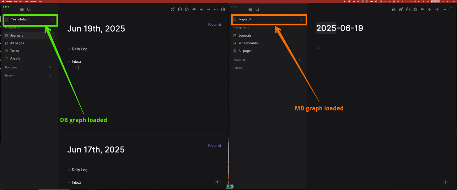
Task: Expand Favorites in the logvault sidebar
Action: point(299,60)
